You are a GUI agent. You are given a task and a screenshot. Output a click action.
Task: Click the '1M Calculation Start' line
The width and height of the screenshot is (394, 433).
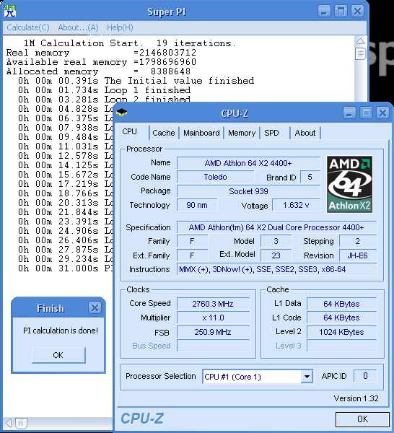[130, 43]
